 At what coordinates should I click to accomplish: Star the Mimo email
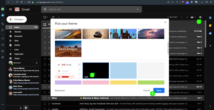pyautogui.click(x=49, y=98)
